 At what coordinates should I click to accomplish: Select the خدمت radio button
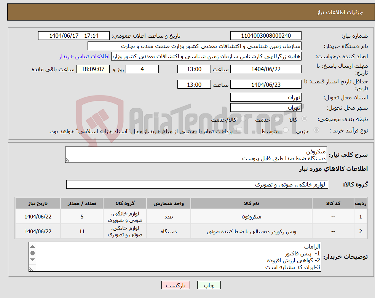278,119
